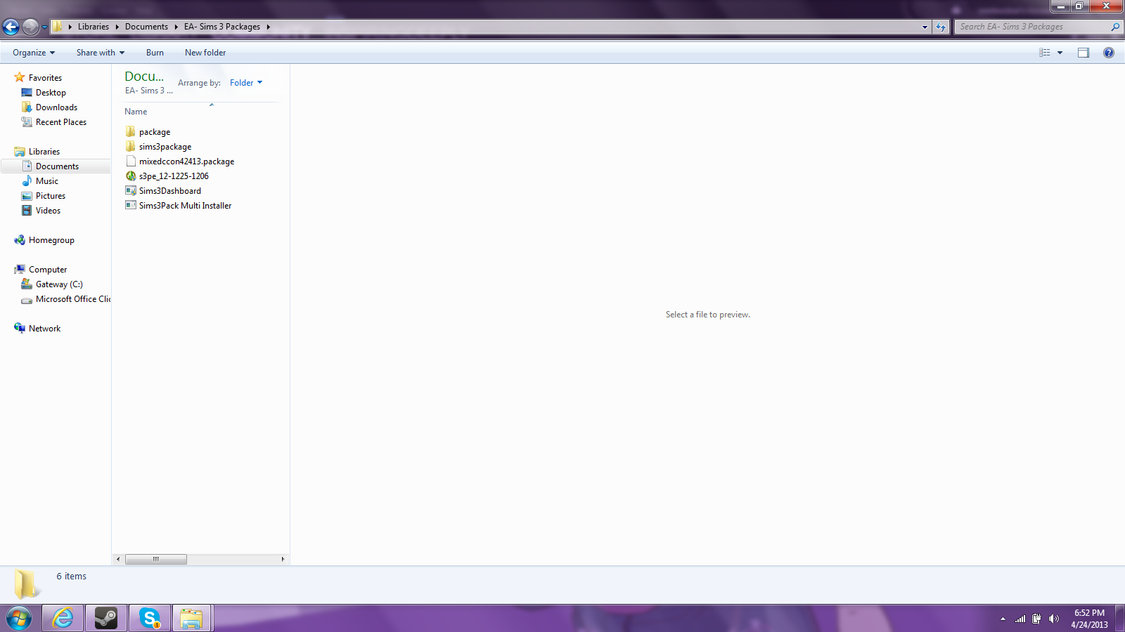Click the file list scroll left arrow
Image resolution: width=1125 pixels, height=632 pixels.
(118, 560)
